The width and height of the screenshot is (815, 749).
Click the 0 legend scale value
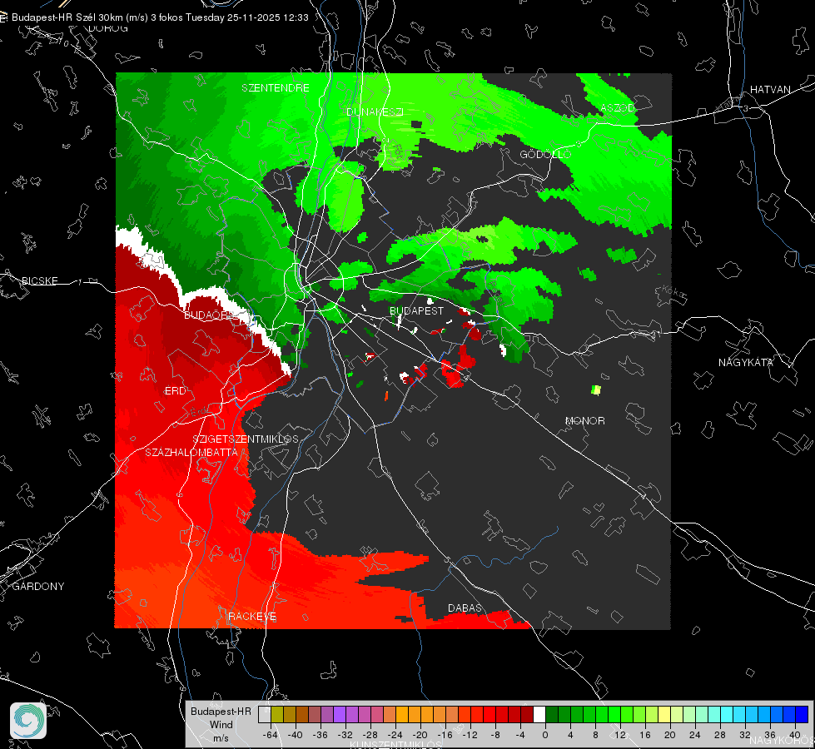(544, 735)
